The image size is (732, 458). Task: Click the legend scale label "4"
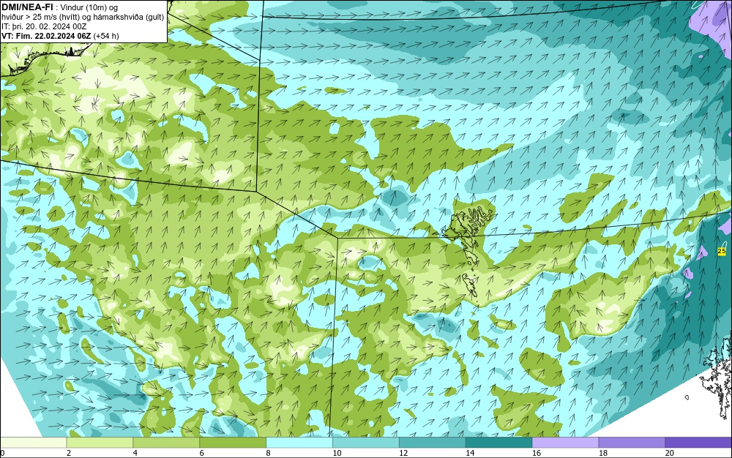(135, 454)
